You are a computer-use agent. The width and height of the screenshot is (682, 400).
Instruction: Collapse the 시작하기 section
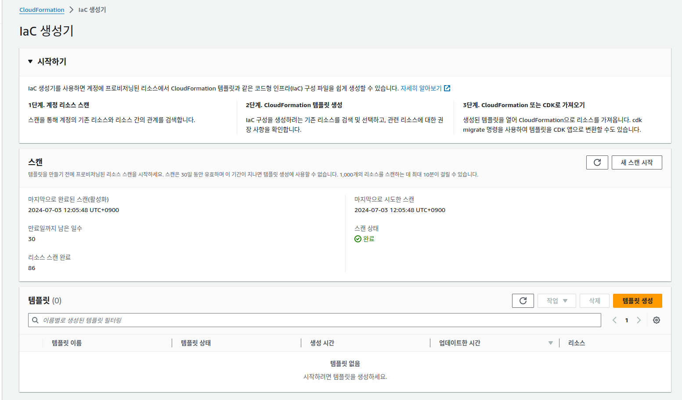click(x=30, y=61)
